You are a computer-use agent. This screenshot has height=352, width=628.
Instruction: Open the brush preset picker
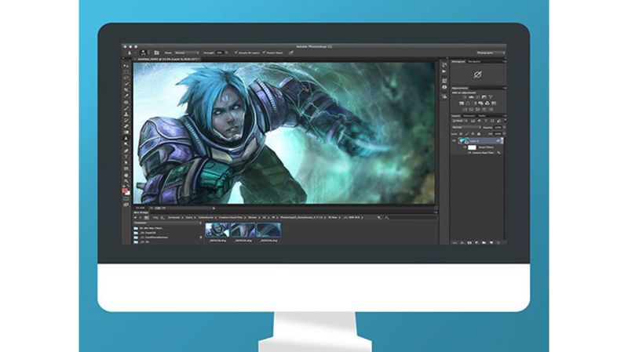143,53
